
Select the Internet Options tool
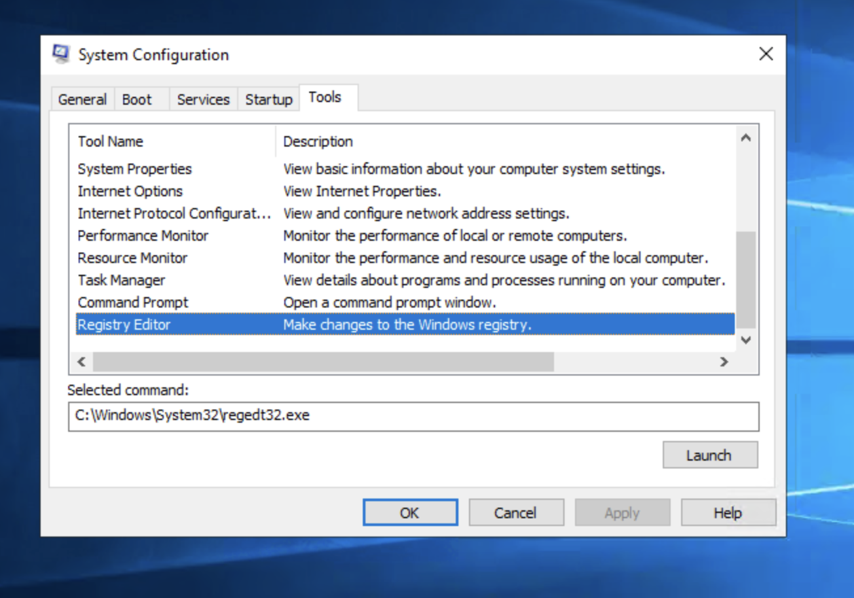click(130, 191)
